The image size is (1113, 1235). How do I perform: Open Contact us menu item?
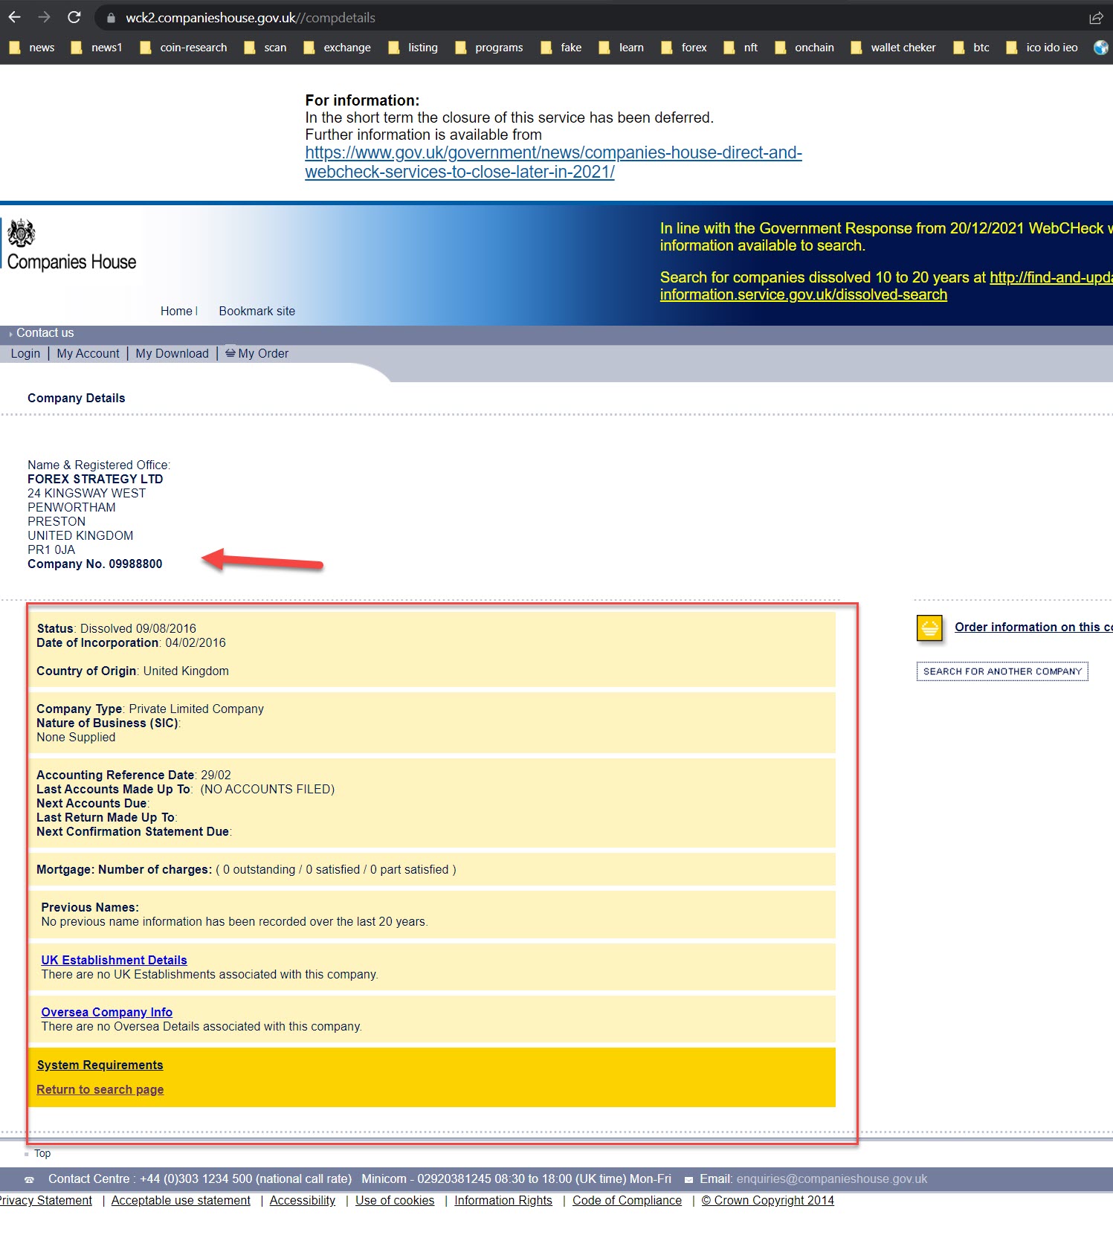[x=45, y=332]
